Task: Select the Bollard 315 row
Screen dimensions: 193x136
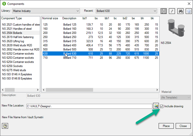Action: click(x=101, y=41)
